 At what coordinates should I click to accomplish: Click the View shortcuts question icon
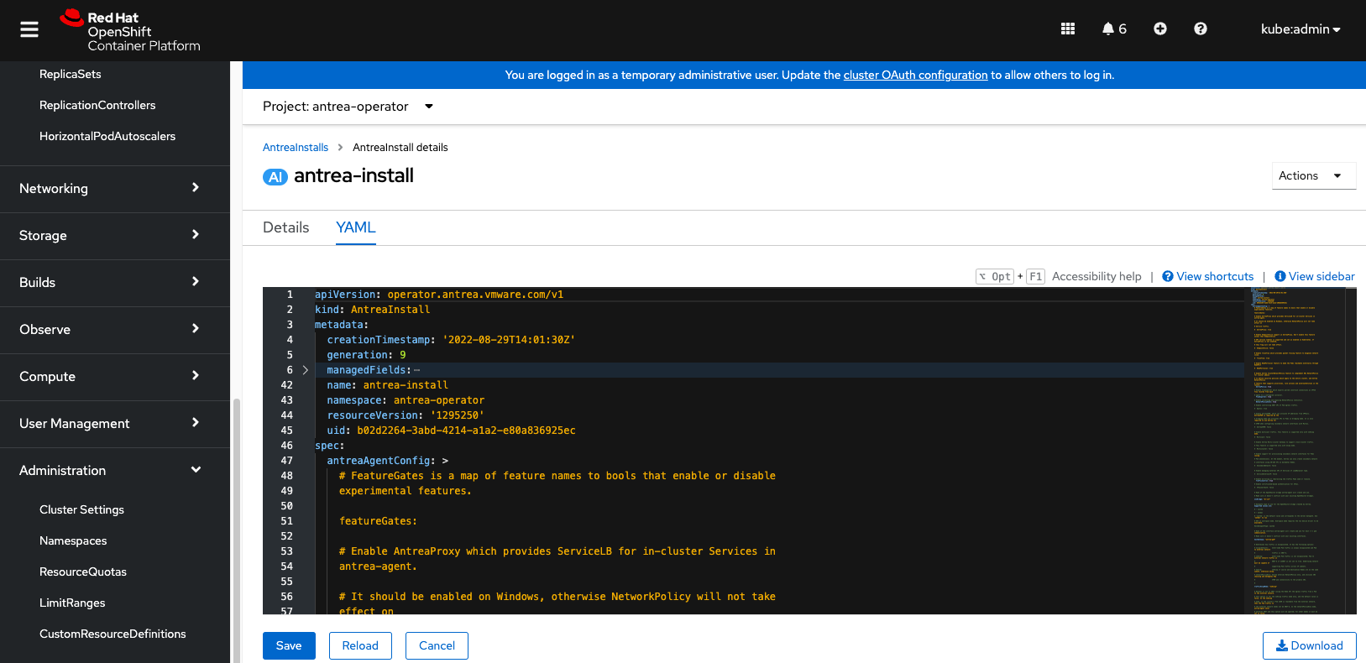pos(1168,276)
